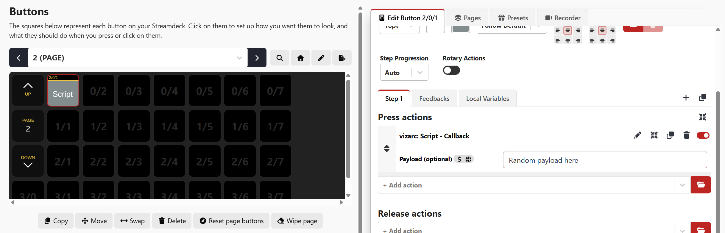Open the page search magnifier icon
The height and width of the screenshot is (233, 725).
[280, 58]
